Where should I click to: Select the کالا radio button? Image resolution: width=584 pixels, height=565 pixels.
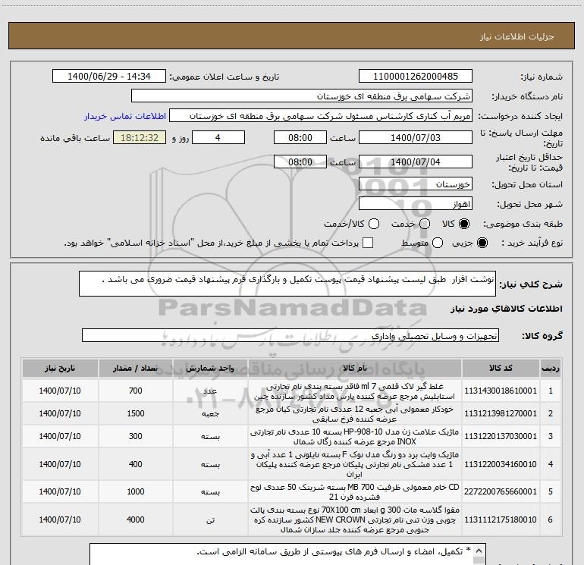[464, 224]
